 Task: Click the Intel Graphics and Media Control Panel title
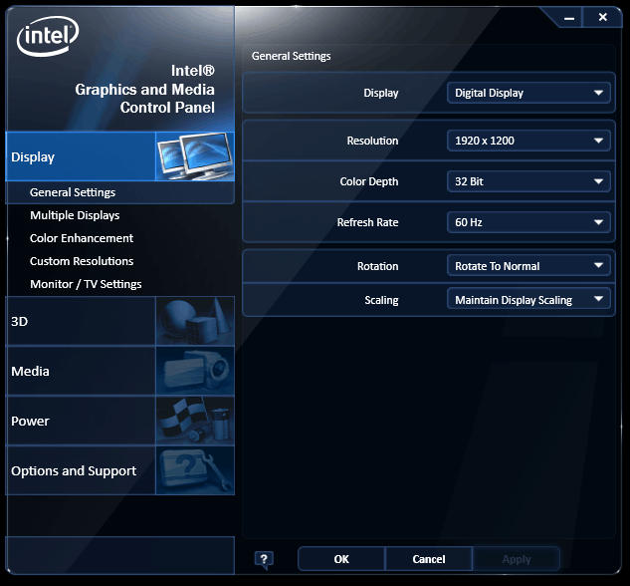(x=144, y=90)
